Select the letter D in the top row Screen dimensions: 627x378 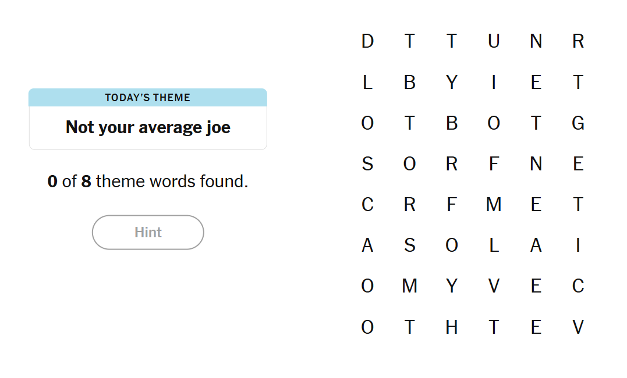click(x=367, y=41)
